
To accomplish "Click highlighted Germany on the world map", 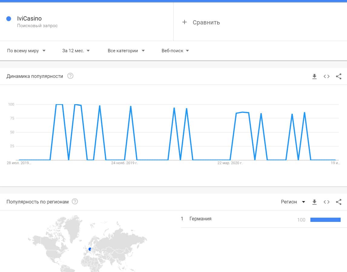I will 90,249.
